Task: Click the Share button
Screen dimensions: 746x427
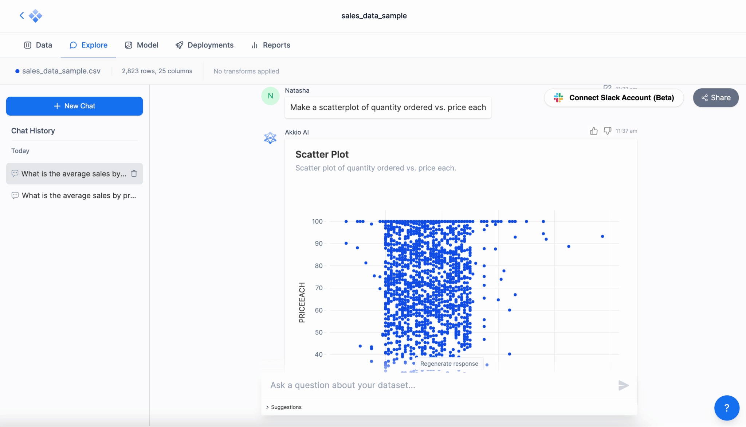Action: (x=715, y=97)
